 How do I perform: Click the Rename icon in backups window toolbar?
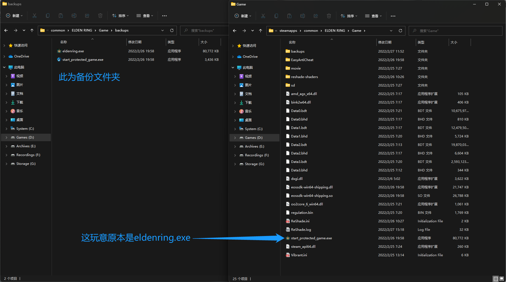coord(74,16)
